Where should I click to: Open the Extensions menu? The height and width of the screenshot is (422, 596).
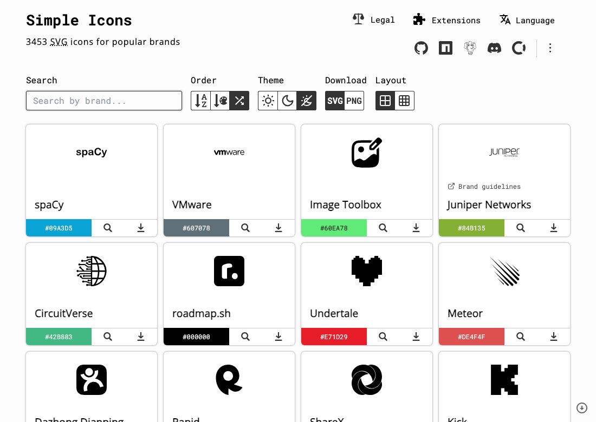pyautogui.click(x=446, y=19)
